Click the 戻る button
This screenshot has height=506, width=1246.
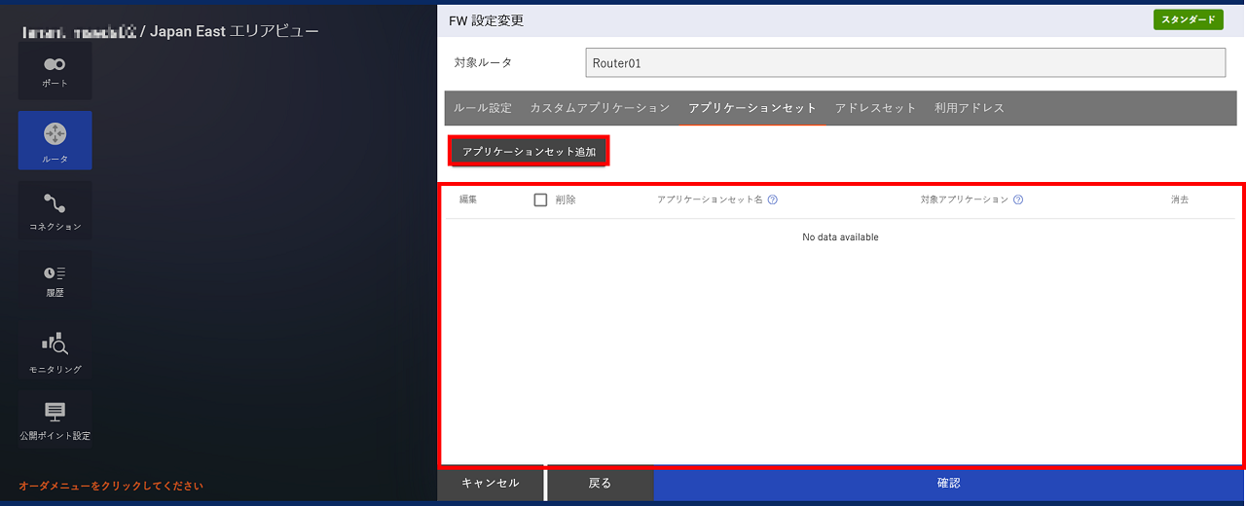pos(600,483)
